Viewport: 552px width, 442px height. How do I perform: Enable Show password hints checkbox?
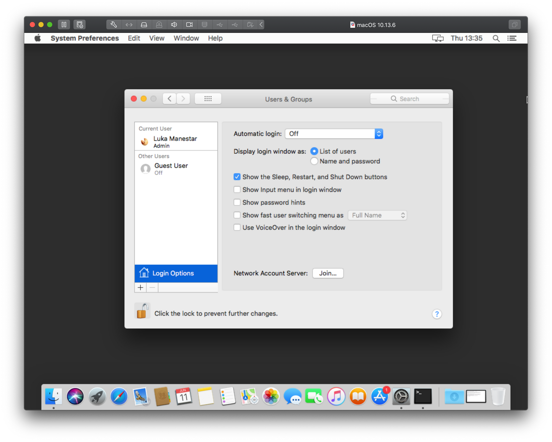pyautogui.click(x=237, y=202)
